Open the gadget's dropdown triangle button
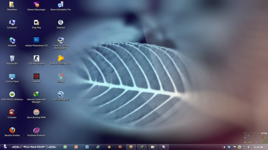The width and height of the screenshot is (268, 150). [x=264, y=133]
